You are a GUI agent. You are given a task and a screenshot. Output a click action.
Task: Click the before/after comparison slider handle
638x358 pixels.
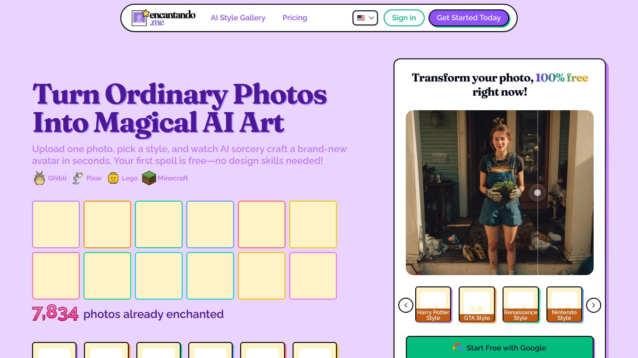point(537,193)
